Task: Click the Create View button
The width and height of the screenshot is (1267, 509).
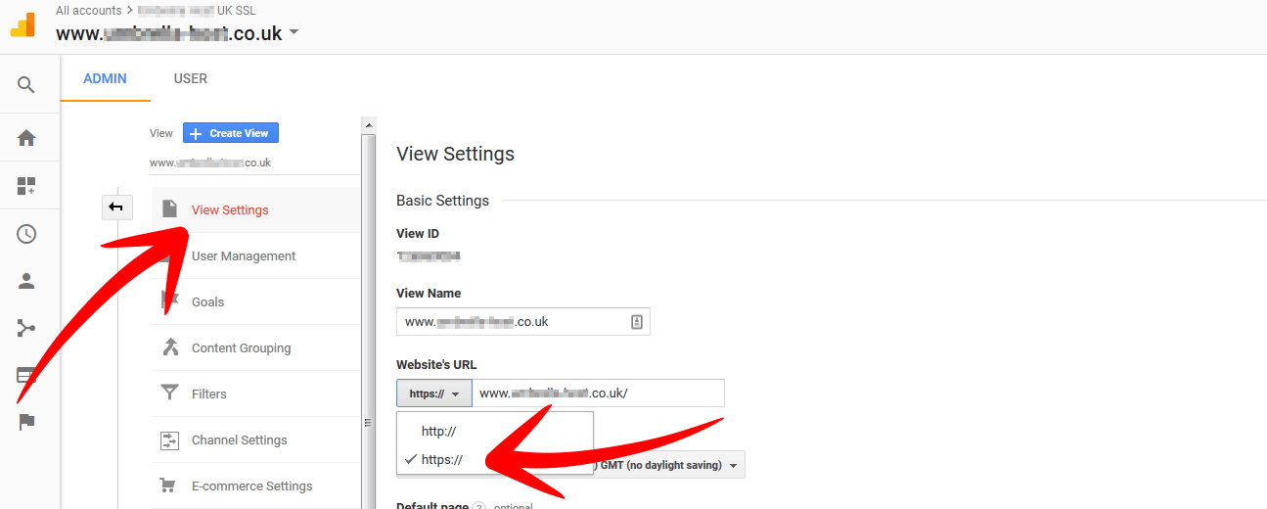Action: (x=231, y=133)
